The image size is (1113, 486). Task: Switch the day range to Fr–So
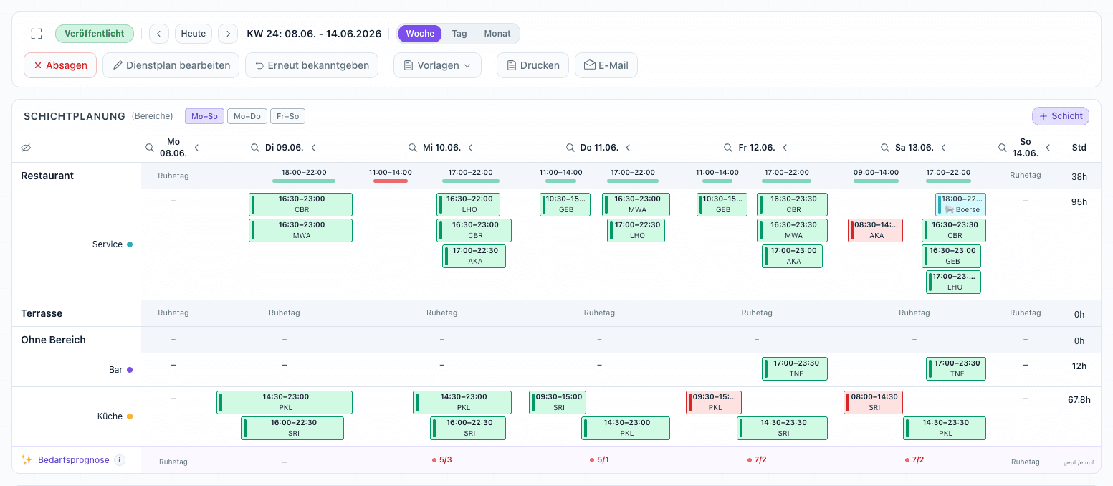point(287,116)
